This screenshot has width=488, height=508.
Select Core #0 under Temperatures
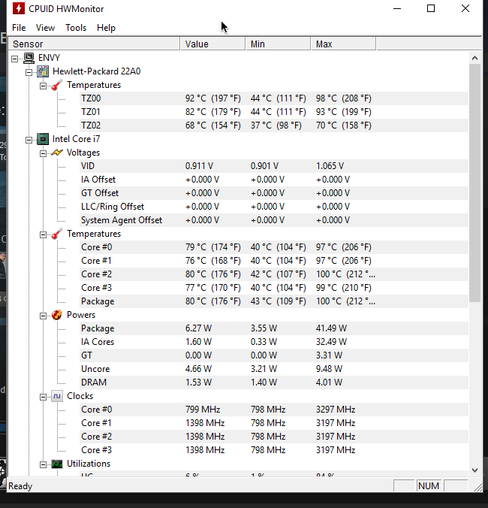point(274,247)
